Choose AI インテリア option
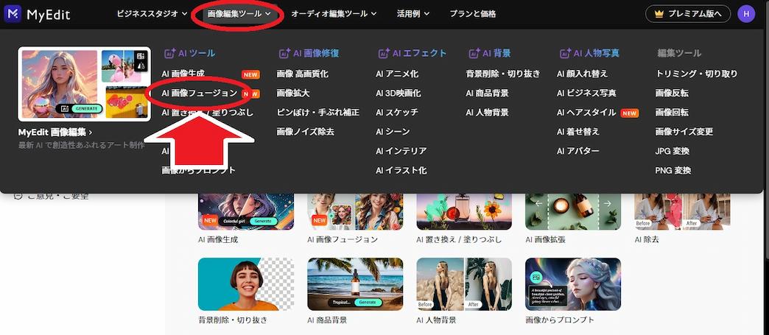This screenshot has height=335, width=769. point(401,151)
